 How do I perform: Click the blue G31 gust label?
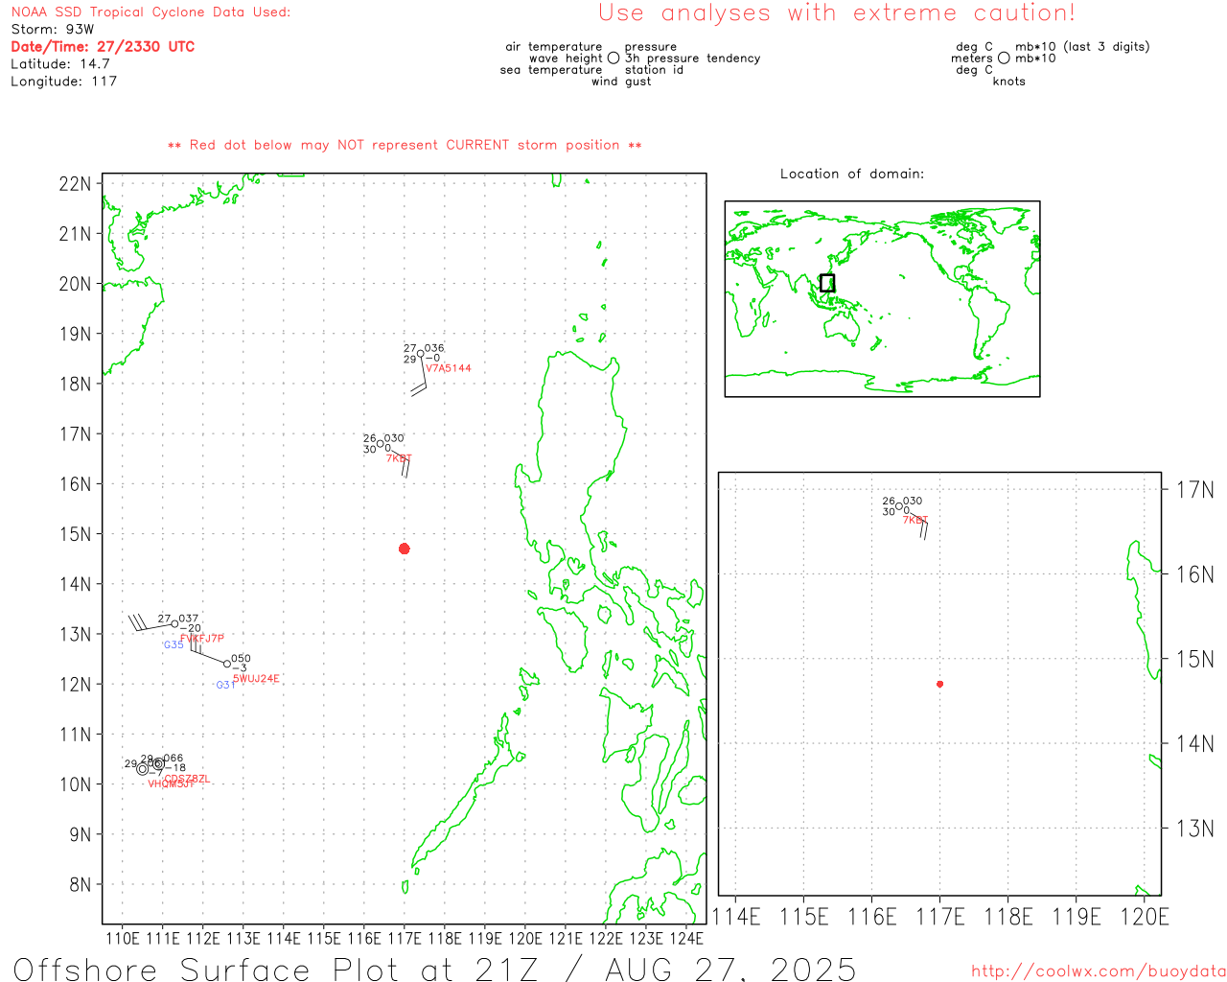coord(225,685)
